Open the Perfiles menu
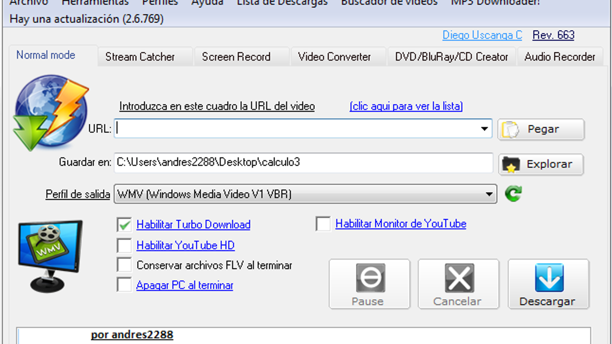 tap(160, 2)
